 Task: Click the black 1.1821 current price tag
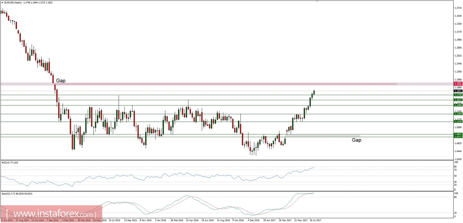458,91
